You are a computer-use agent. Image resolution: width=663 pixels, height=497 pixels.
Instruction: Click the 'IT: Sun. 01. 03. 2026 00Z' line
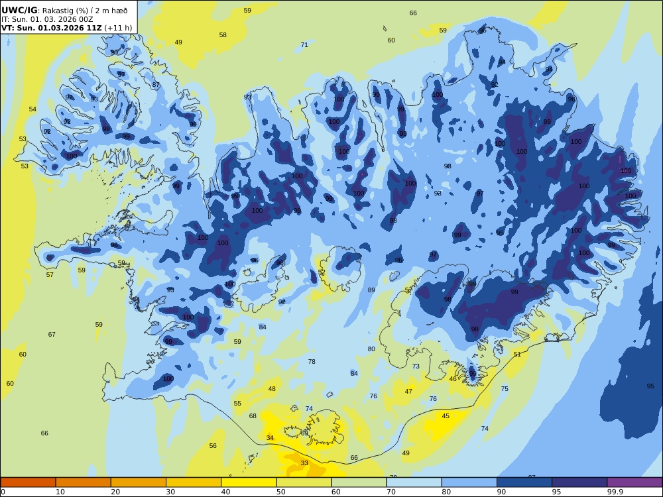[x=47, y=19]
